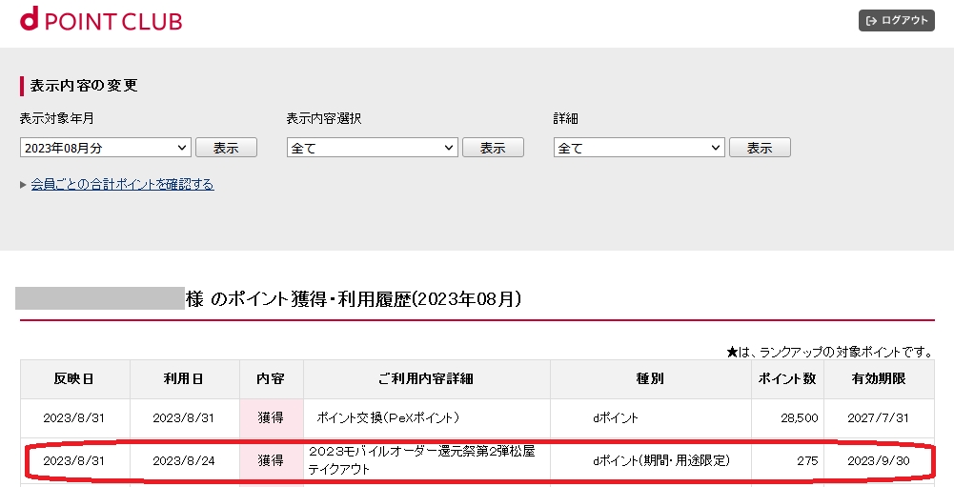Click the 利用日 column header

pos(184,378)
